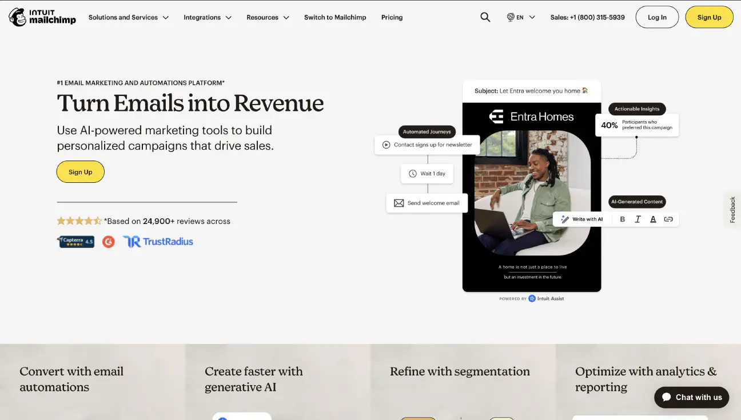Open the Feedback side tab
Screen dimensions: 741x420
tap(732, 210)
